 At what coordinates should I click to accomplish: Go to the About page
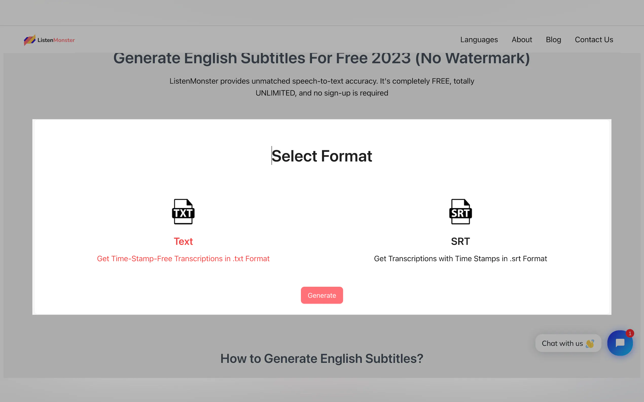[x=522, y=39]
